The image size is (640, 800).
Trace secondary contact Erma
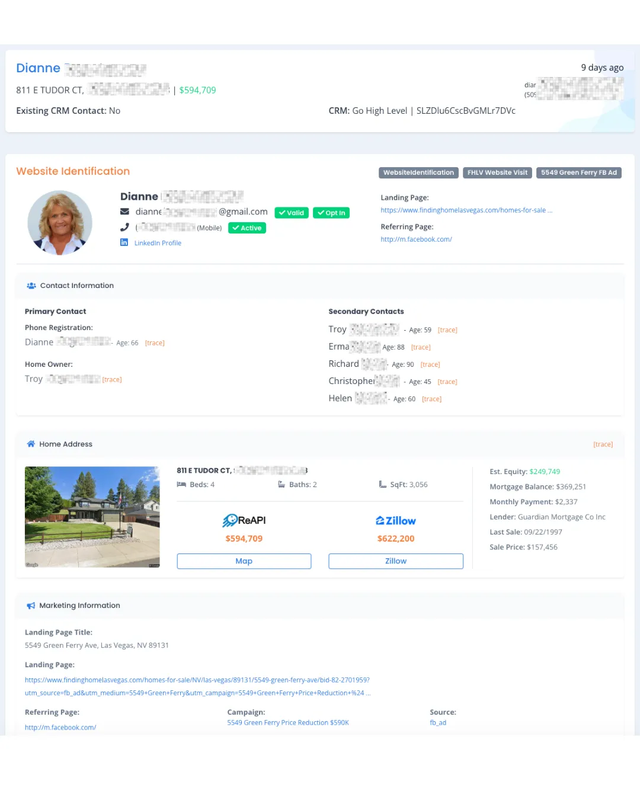[421, 347]
